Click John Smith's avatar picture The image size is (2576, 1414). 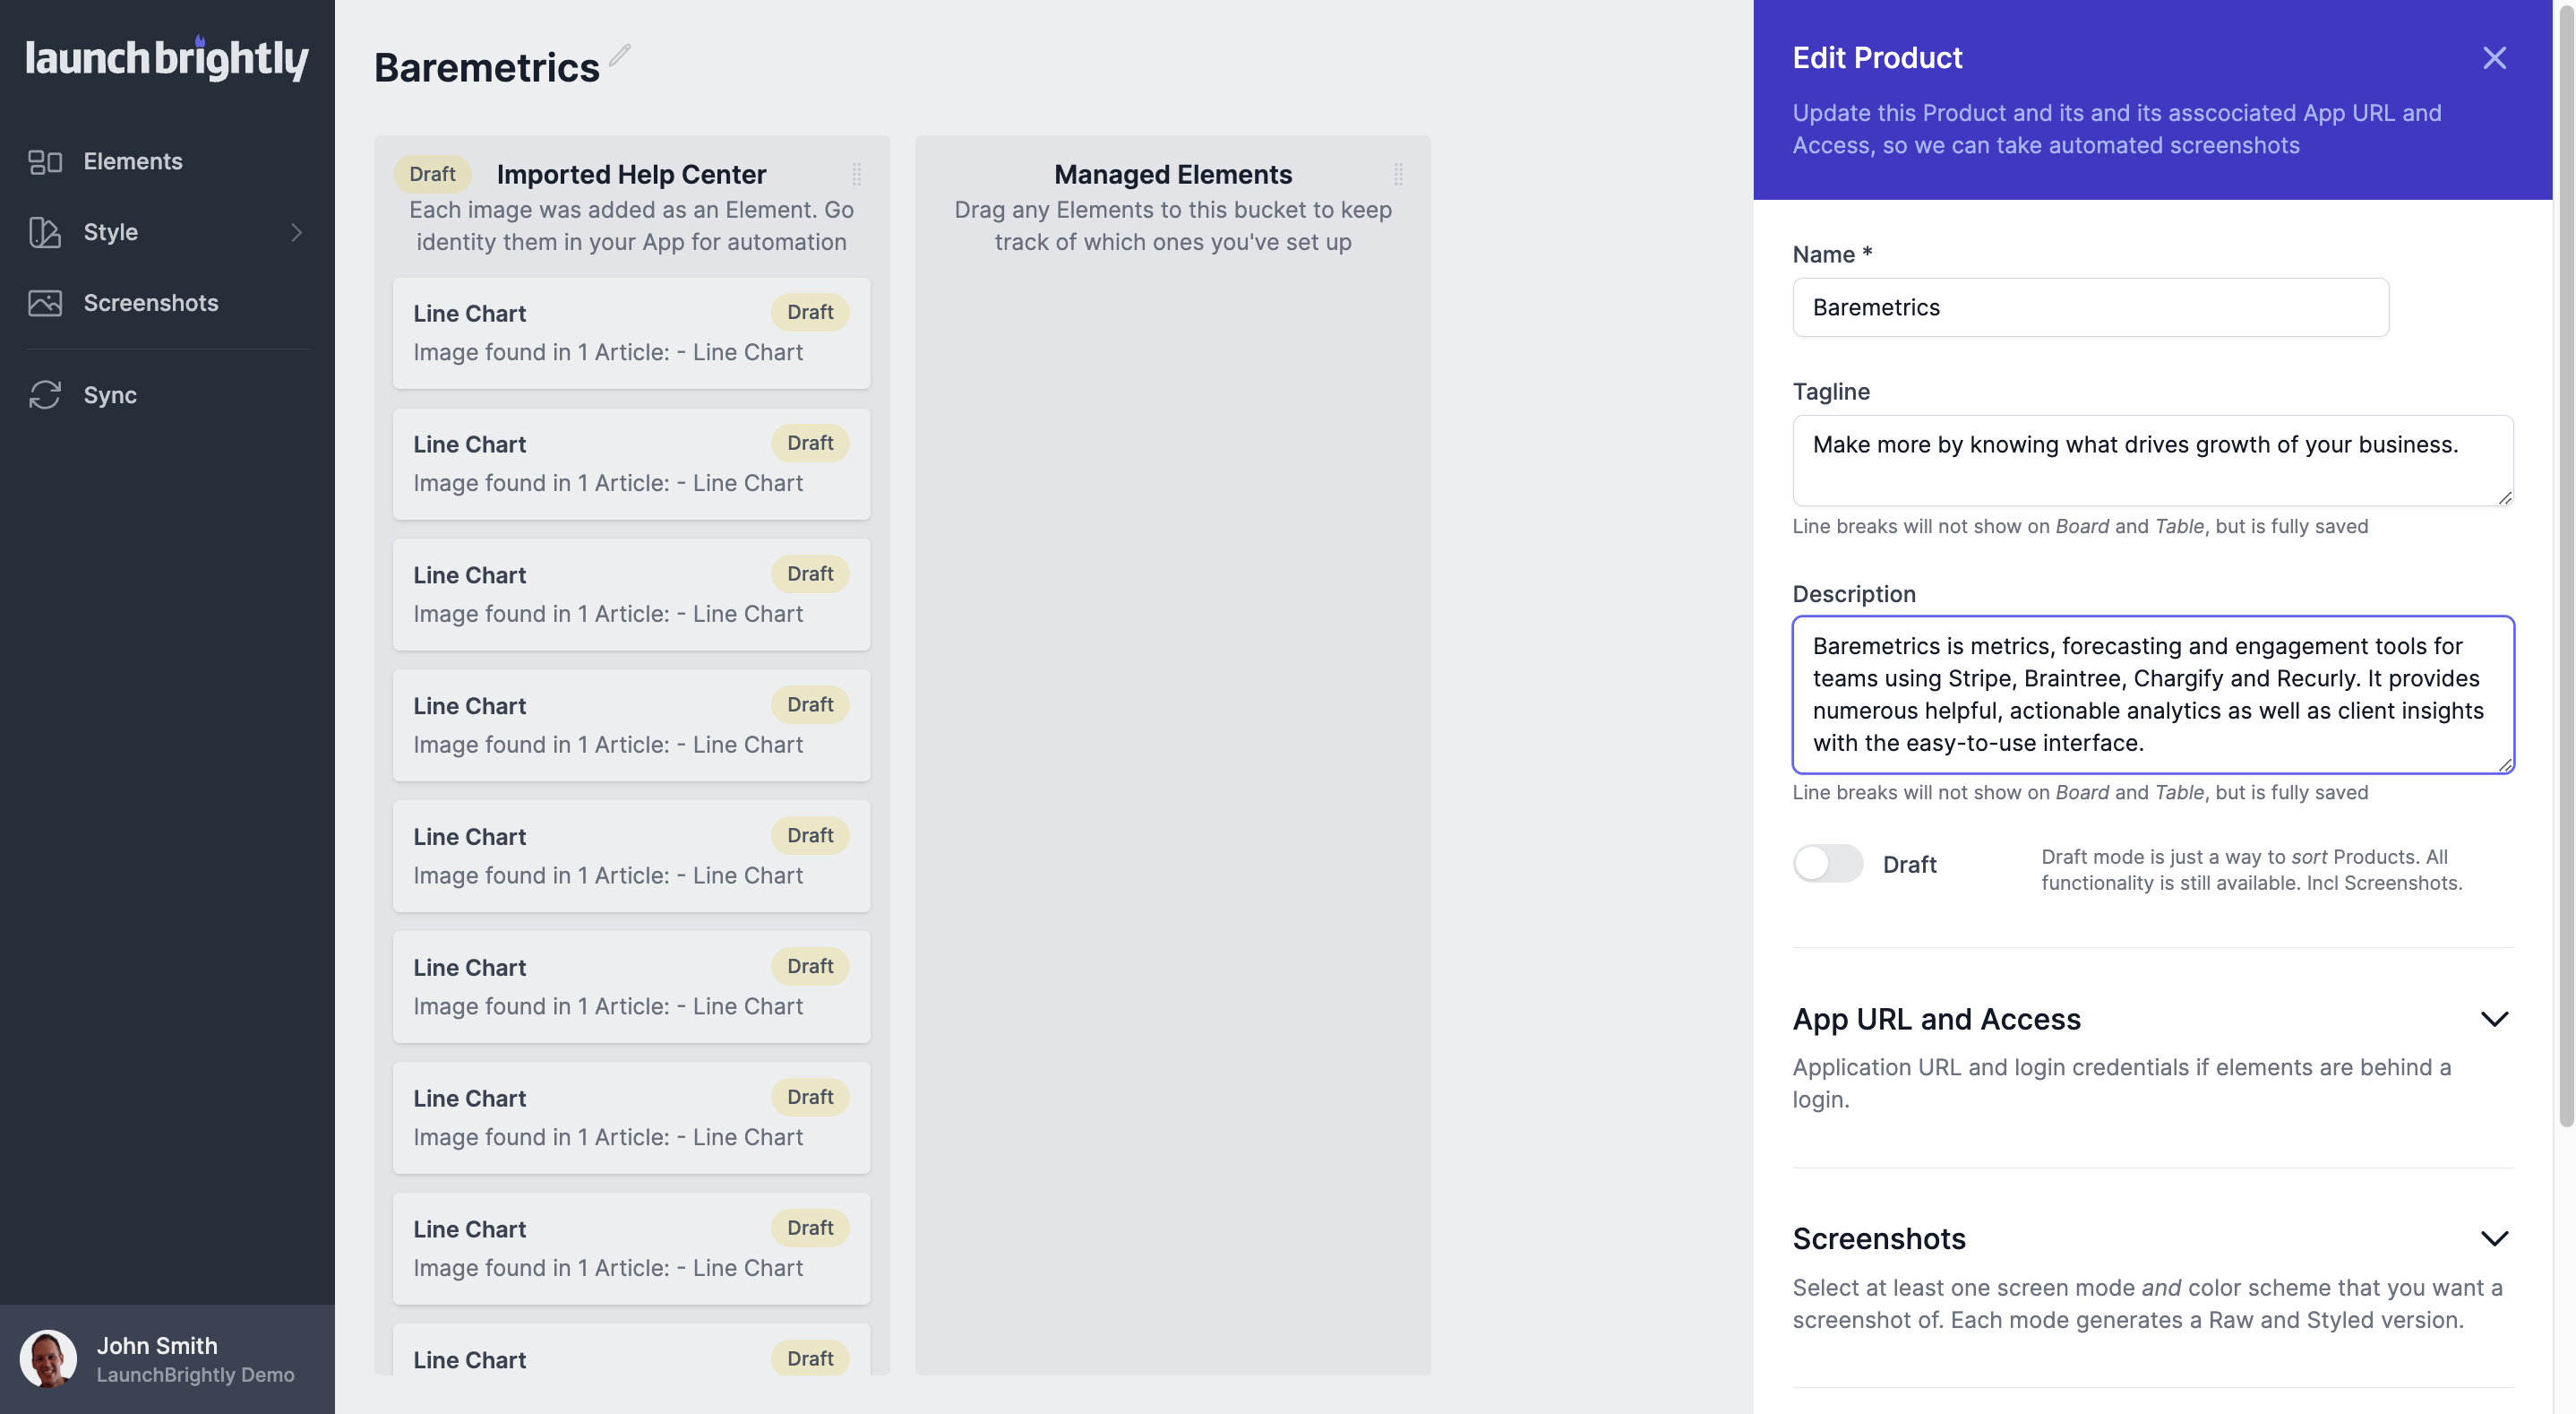pyautogui.click(x=48, y=1358)
